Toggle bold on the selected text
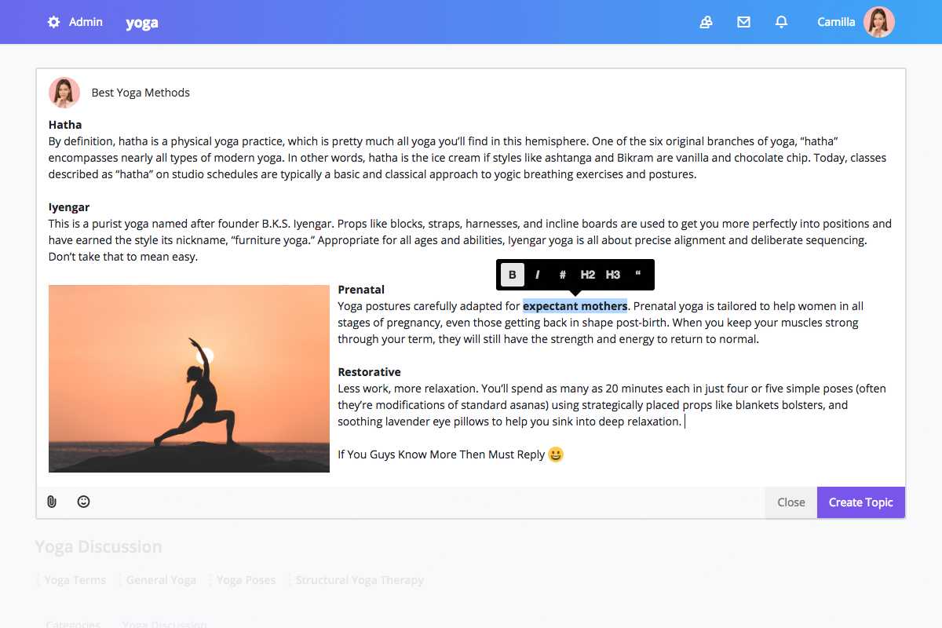Screen dimensions: 942x628 (512, 275)
